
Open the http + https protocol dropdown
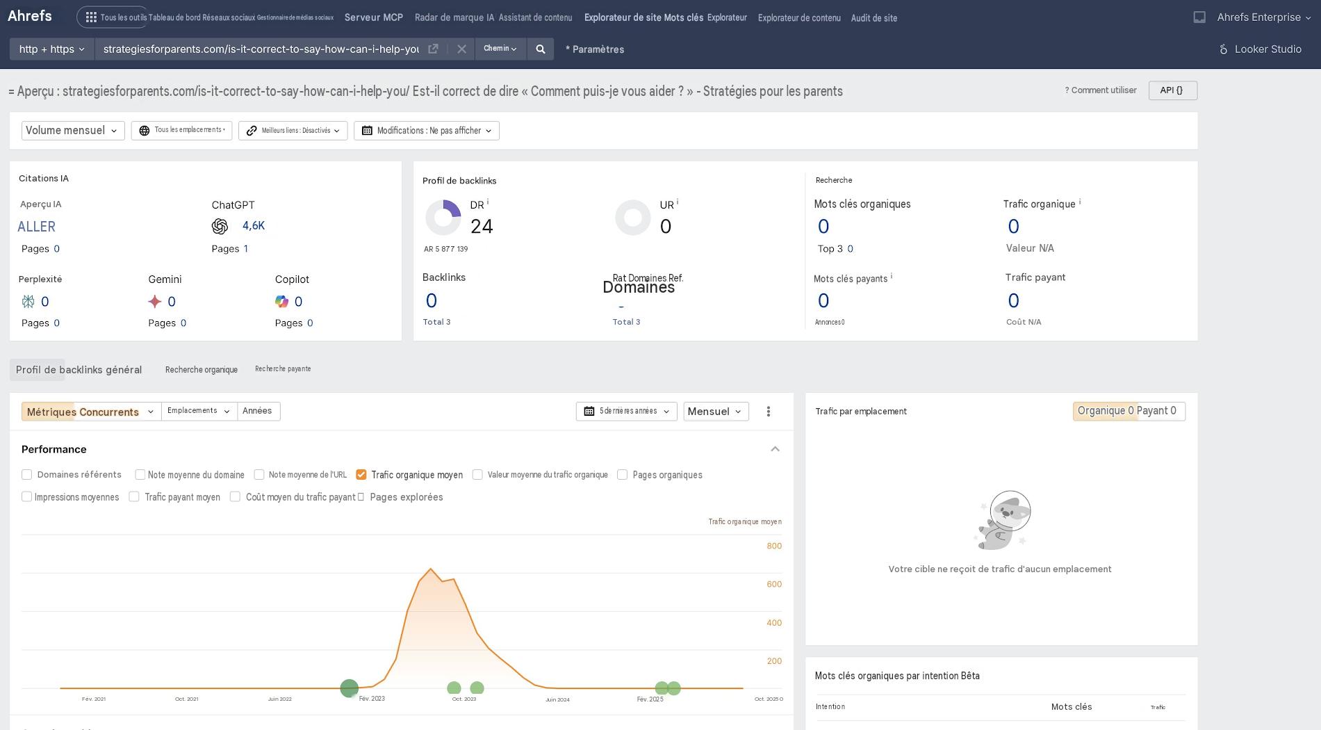click(x=52, y=49)
